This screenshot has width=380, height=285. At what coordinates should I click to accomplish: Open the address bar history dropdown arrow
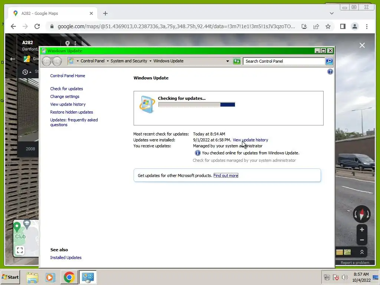227,61
